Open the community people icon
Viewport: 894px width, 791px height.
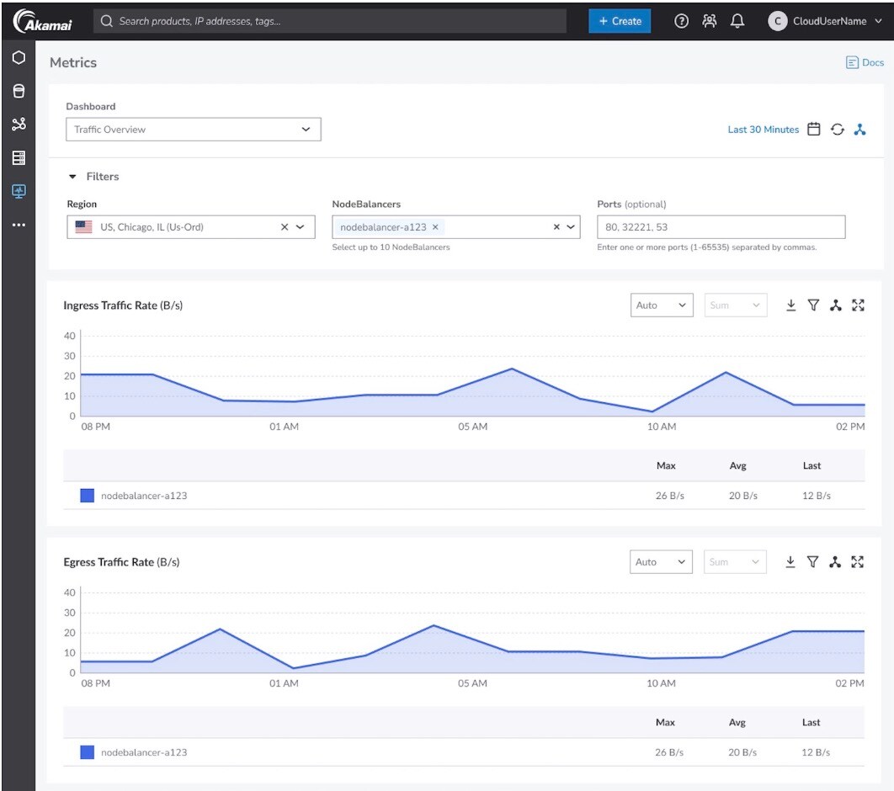coord(710,21)
